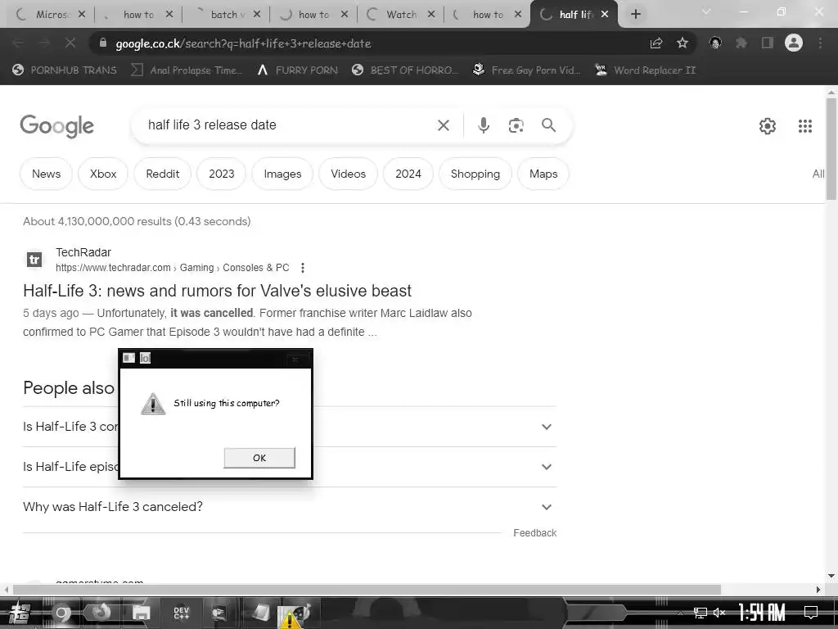
Task: Clear the Google search query
Action: 443,125
